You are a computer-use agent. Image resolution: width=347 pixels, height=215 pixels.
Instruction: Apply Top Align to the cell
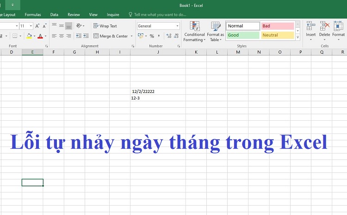[54, 25]
